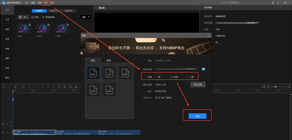Click the edit pencil icon in timeline toolbar
Image resolution: width=292 pixels, height=140 pixels.
point(23,86)
